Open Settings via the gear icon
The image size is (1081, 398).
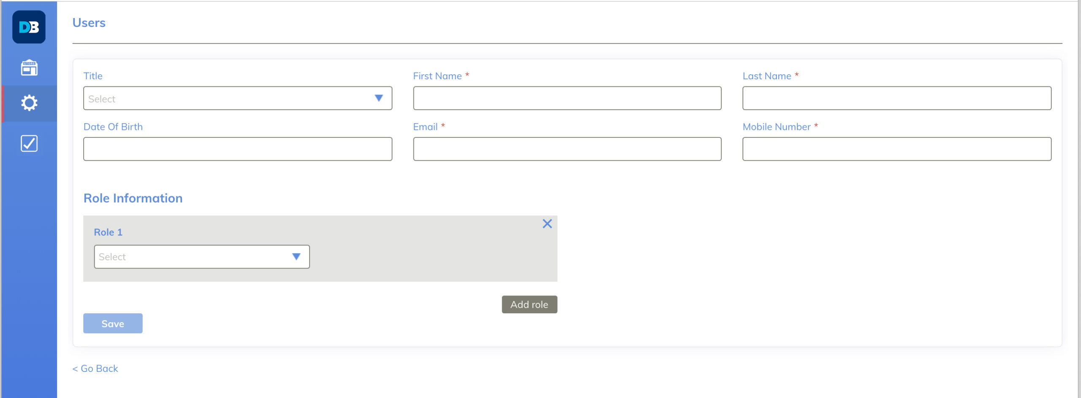(29, 103)
